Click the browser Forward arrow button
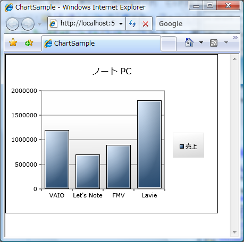 28,24
